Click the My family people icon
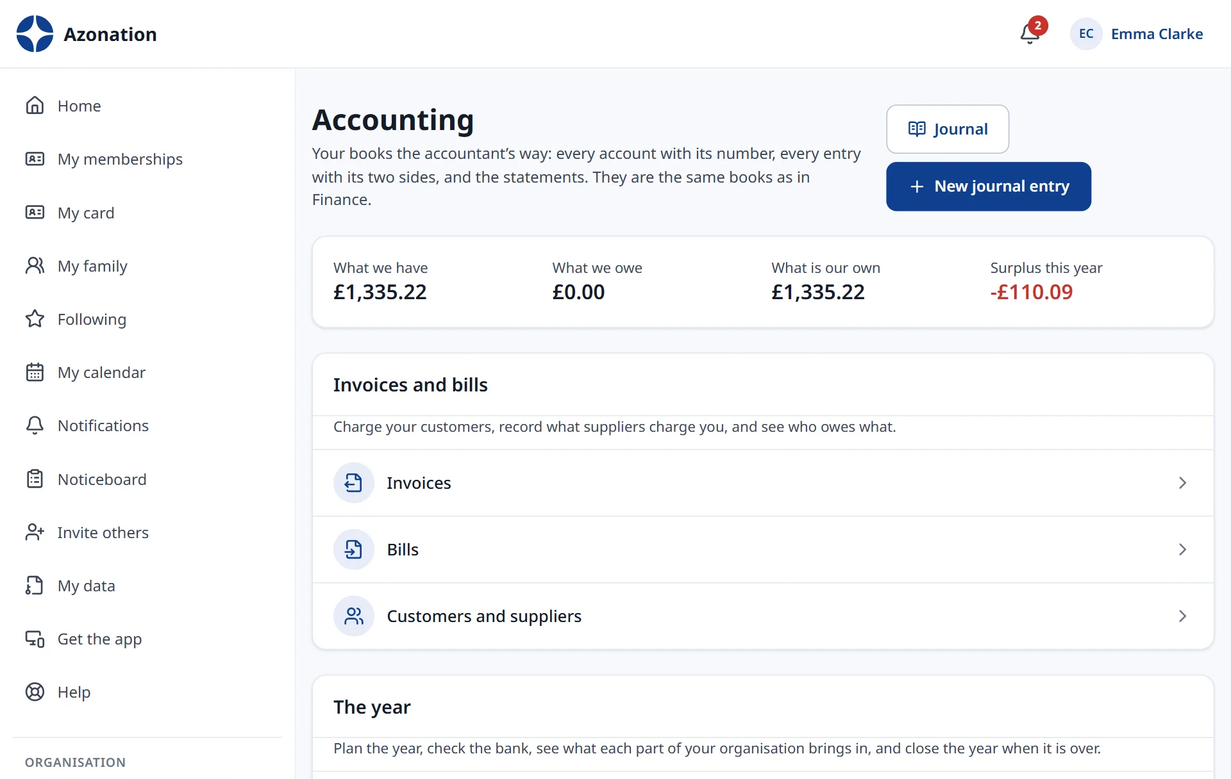The height and width of the screenshot is (779, 1231). (35, 266)
